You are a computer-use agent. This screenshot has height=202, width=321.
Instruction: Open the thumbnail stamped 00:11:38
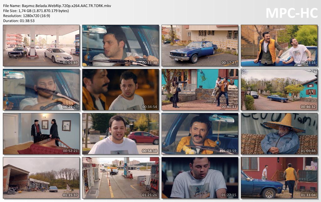pyautogui.click(x=121, y=46)
